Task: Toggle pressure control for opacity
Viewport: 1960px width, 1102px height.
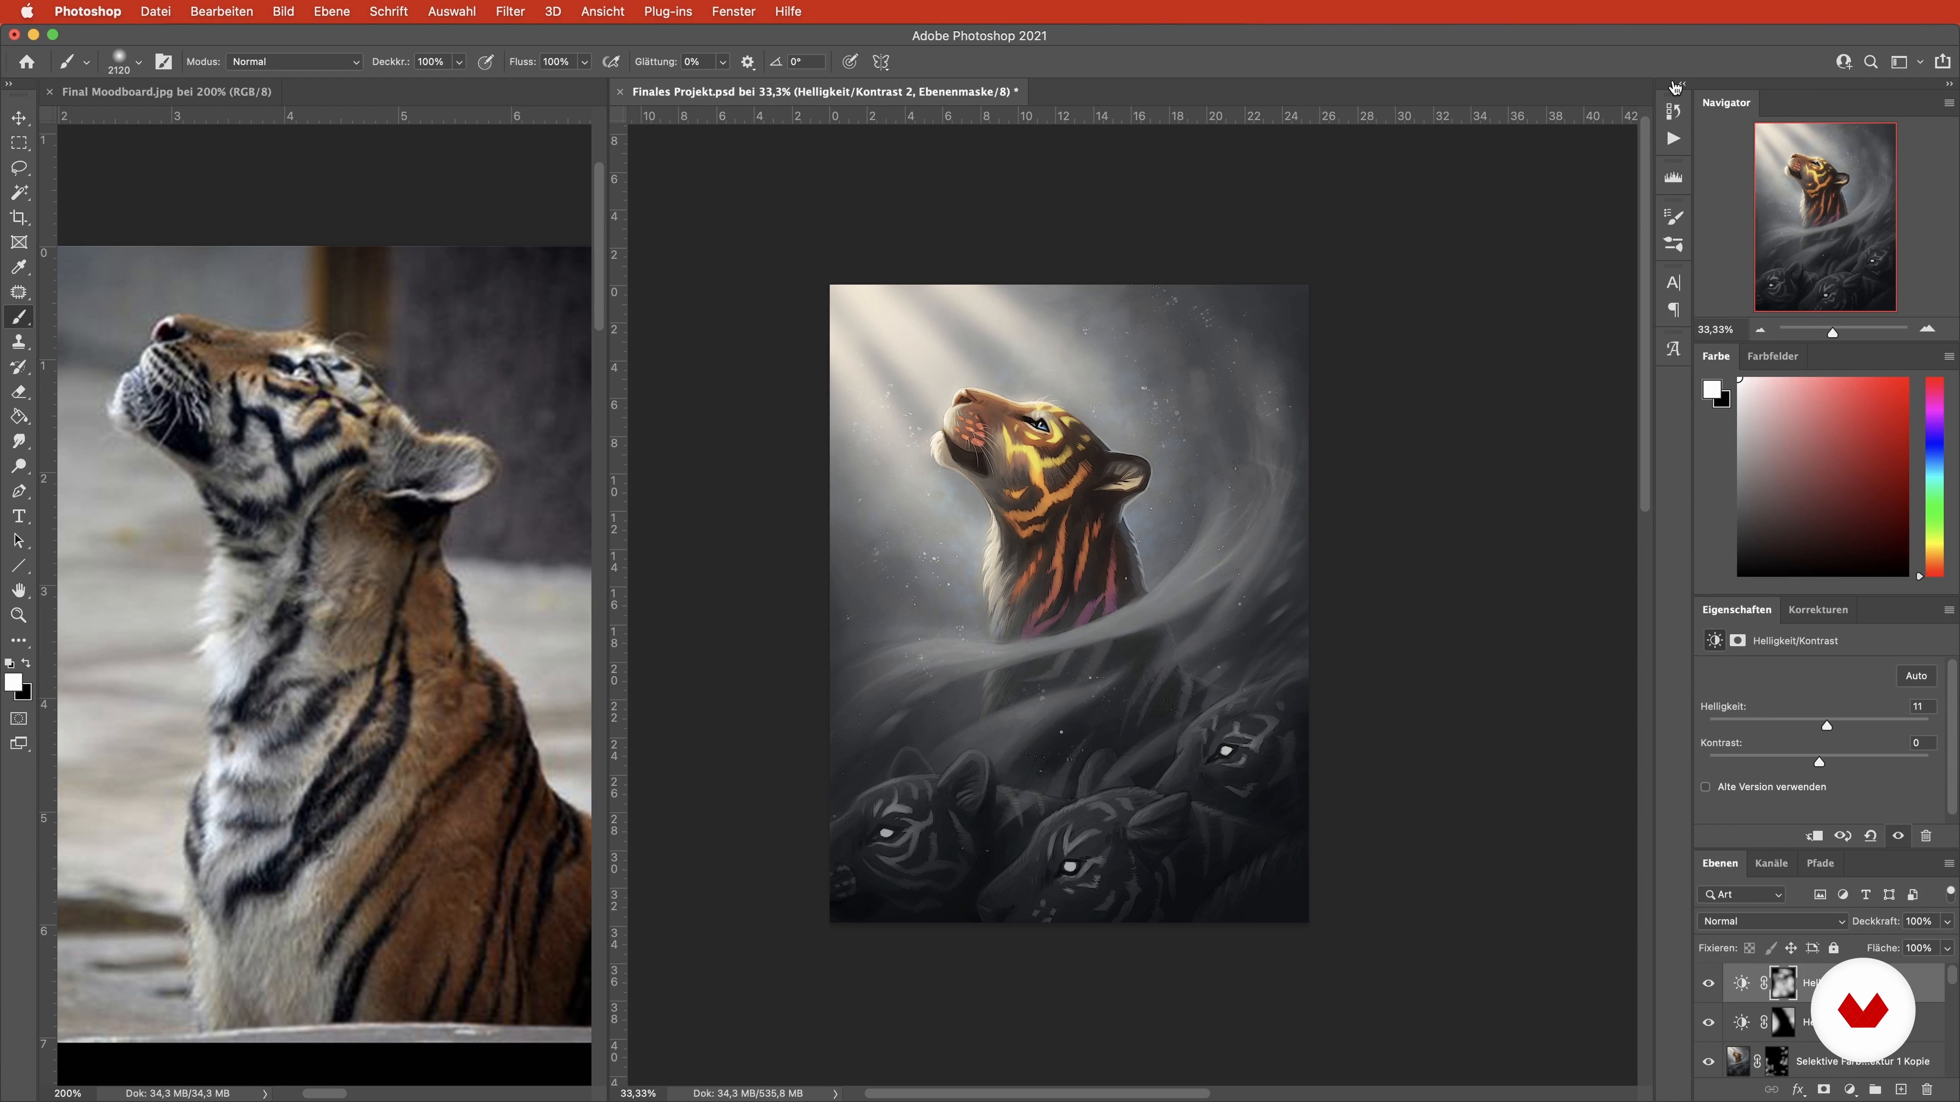Action: 485,62
